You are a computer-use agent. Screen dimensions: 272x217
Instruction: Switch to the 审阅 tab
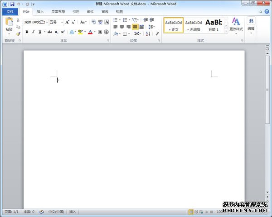pos(105,12)
